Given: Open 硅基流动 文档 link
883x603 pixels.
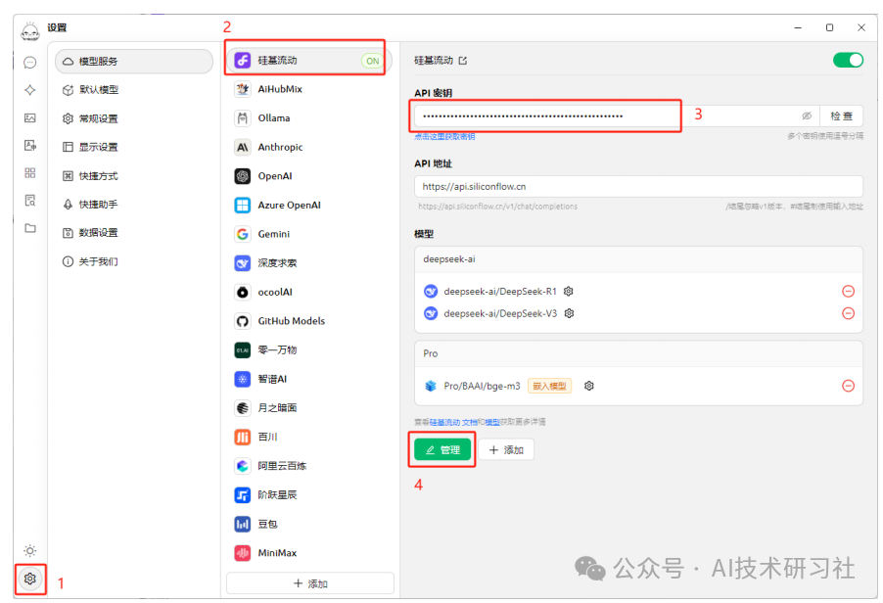Looking at the screenshot, I should point(453,422).
